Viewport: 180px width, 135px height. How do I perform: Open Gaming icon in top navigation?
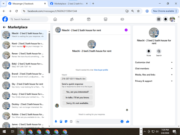(x=122, y=19)
